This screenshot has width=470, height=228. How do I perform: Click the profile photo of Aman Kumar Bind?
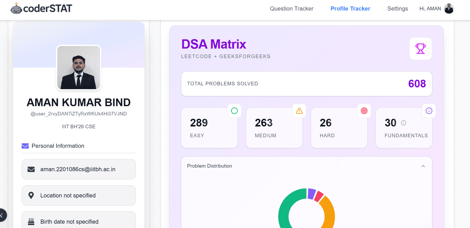[79, 68]
